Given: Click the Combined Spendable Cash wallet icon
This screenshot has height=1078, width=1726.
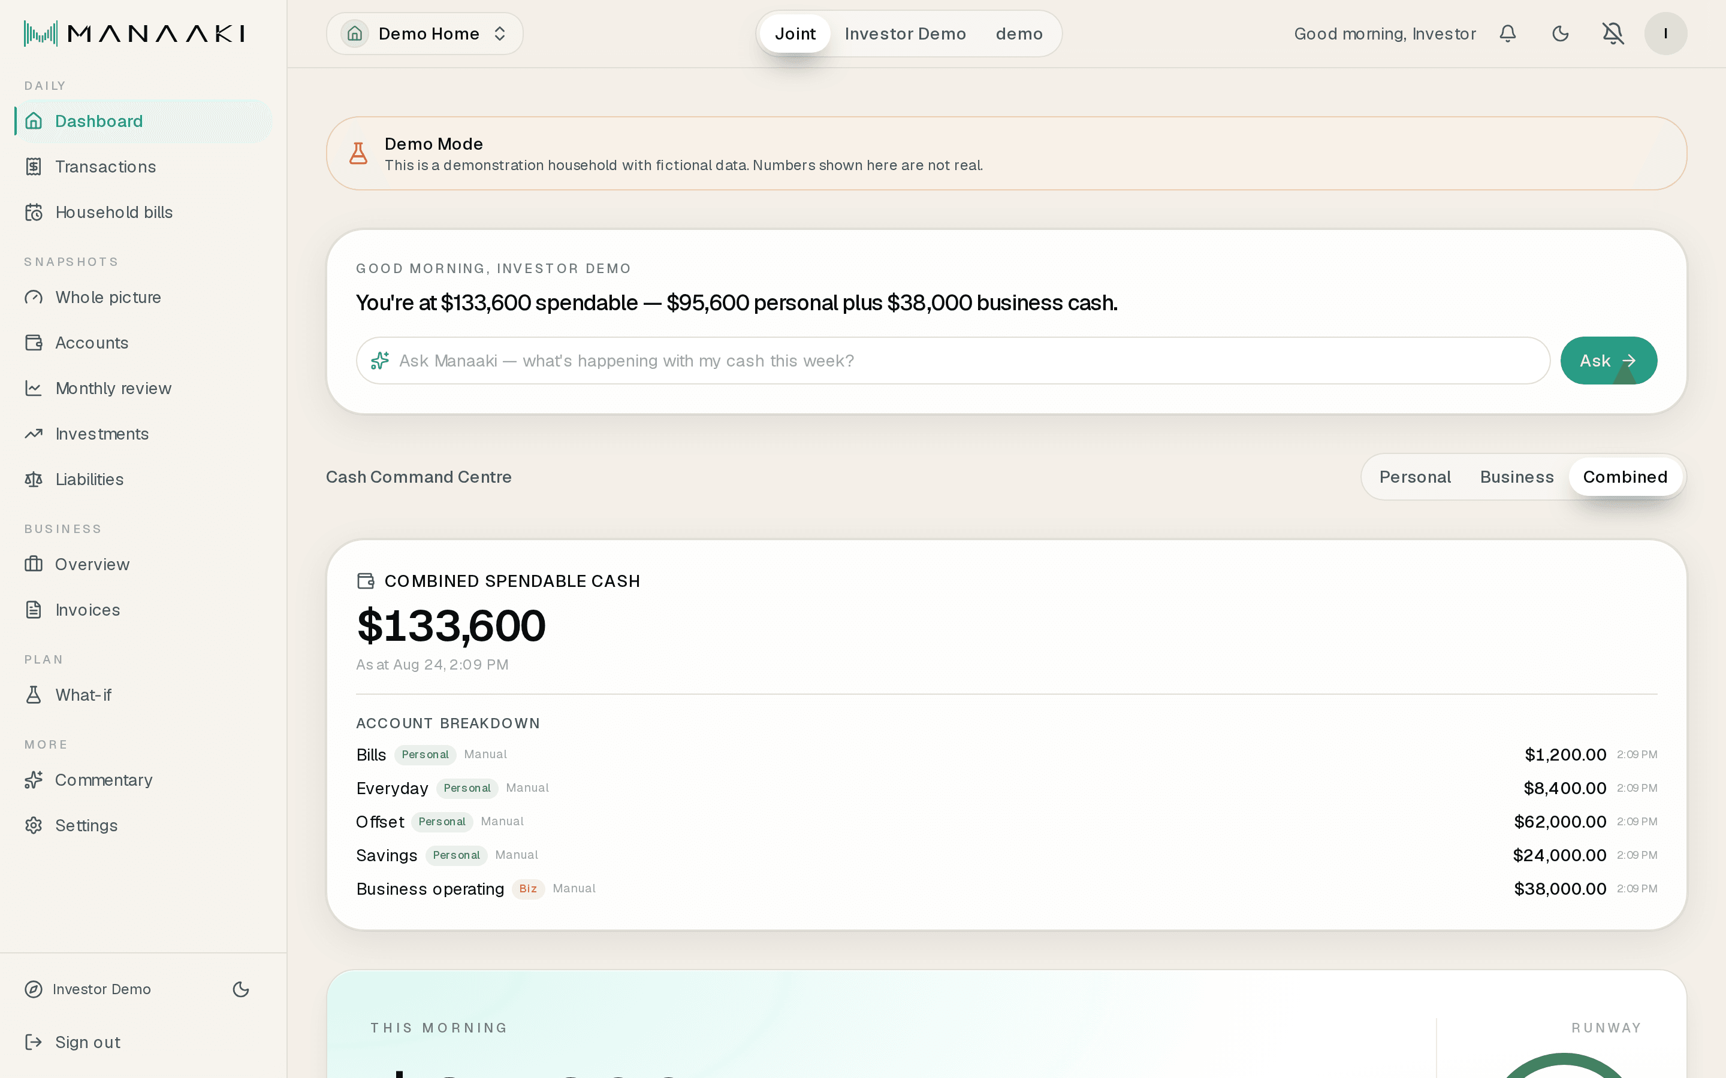Looking at the screenshot, I should (365, 581).
